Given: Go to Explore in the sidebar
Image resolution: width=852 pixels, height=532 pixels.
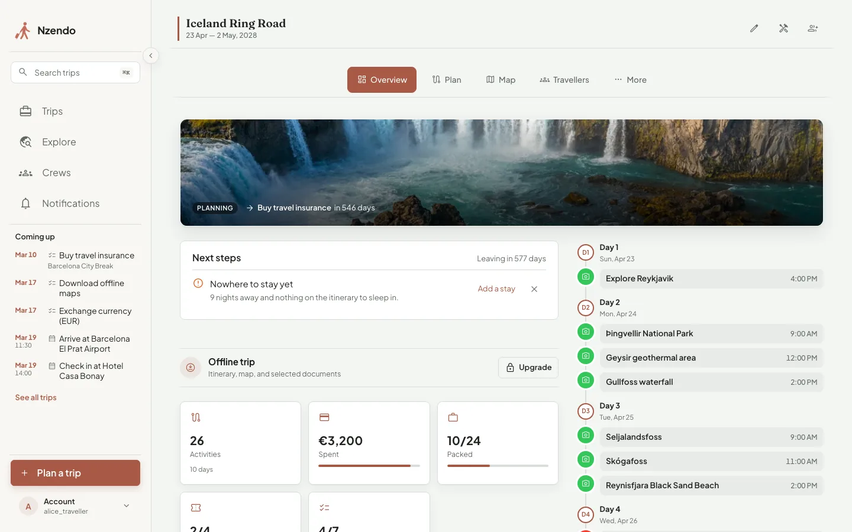Looking at the screenshot, I should pyautogui.click(x=75, y=142).
